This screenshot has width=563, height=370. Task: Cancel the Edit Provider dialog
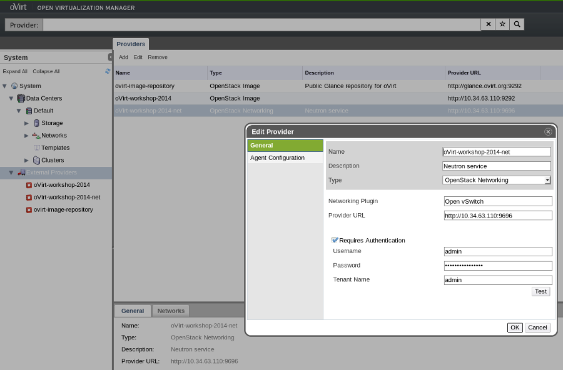point(537,327)
